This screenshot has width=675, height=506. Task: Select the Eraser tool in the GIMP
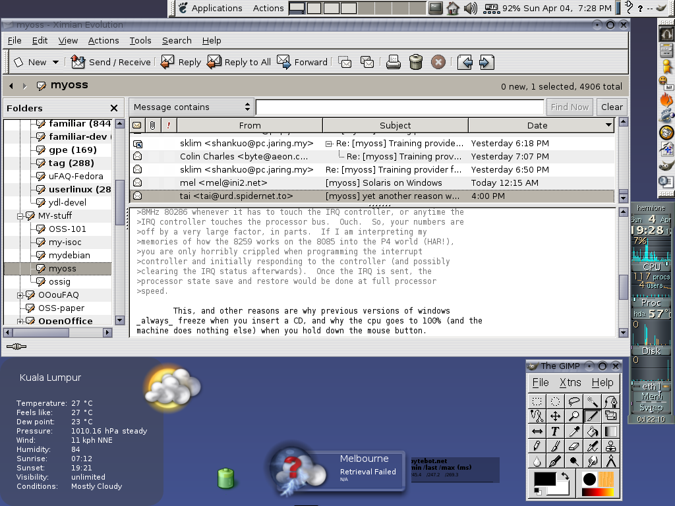(574, 446)
